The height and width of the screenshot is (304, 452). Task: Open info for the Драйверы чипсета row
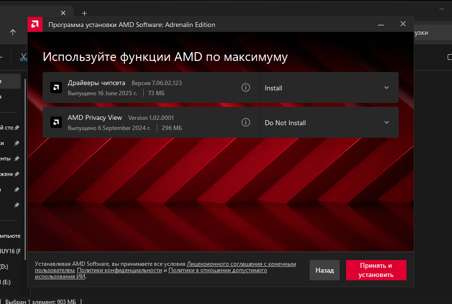(246, 87)
